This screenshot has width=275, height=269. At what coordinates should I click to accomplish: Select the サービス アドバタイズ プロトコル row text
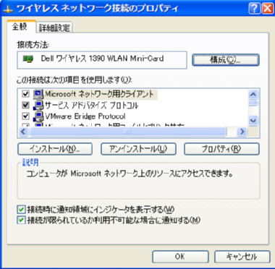tap(92, 106)
